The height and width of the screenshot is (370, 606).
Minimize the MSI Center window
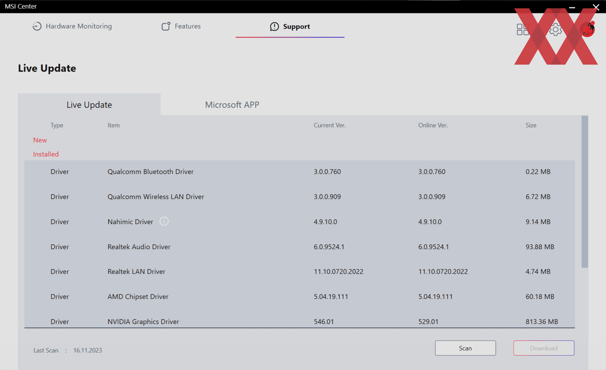pos(572,7)
